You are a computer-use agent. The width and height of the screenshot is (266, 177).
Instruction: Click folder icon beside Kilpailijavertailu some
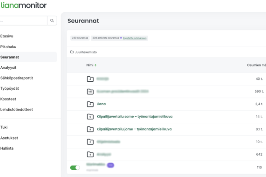click(90, 117)
